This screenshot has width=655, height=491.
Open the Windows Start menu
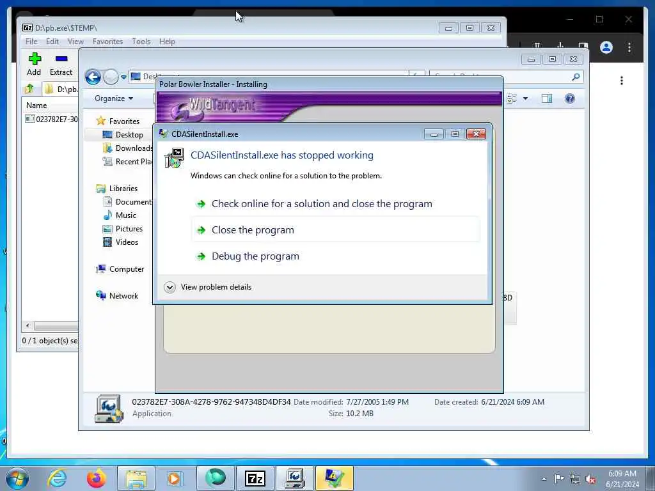tap(17, 478)
